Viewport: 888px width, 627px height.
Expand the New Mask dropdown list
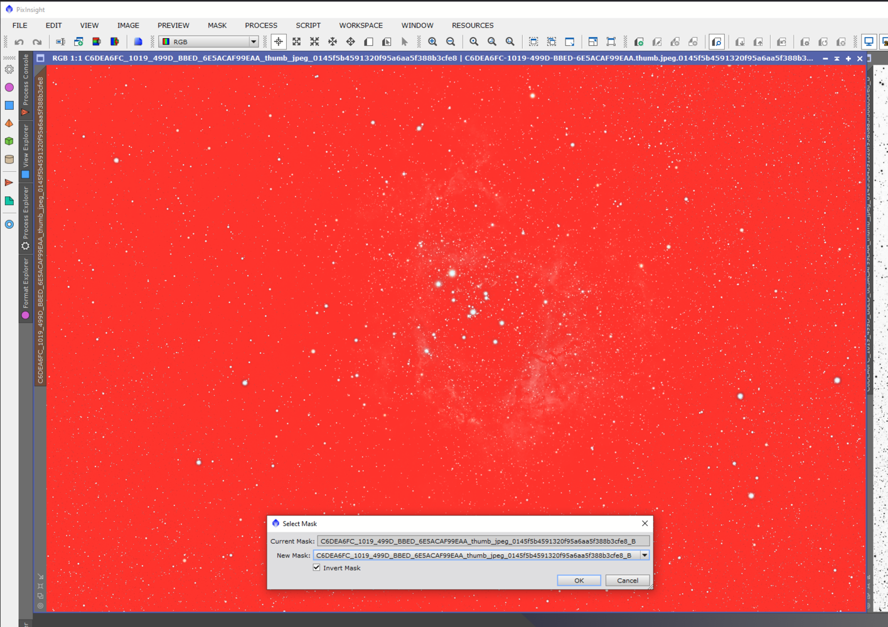point(645,556)
